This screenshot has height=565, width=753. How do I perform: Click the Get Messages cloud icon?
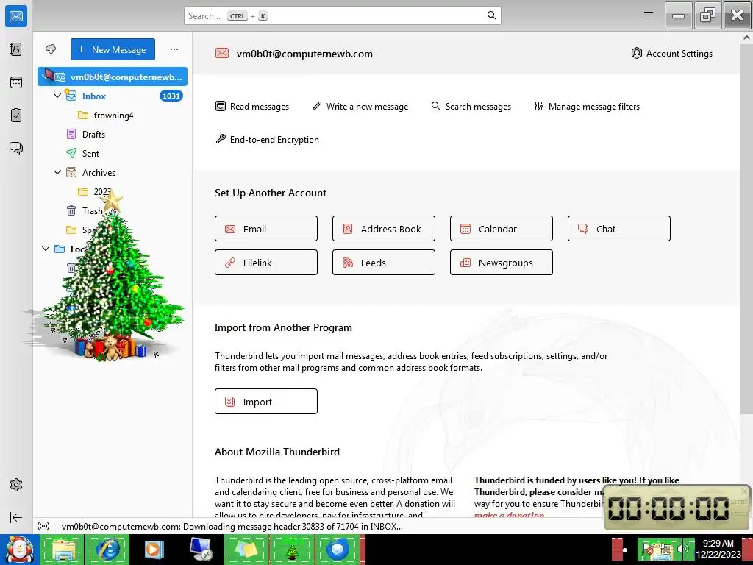[51, 49]
